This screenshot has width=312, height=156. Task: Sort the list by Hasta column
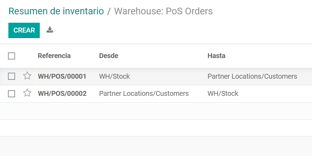click(x=216, y=56)
